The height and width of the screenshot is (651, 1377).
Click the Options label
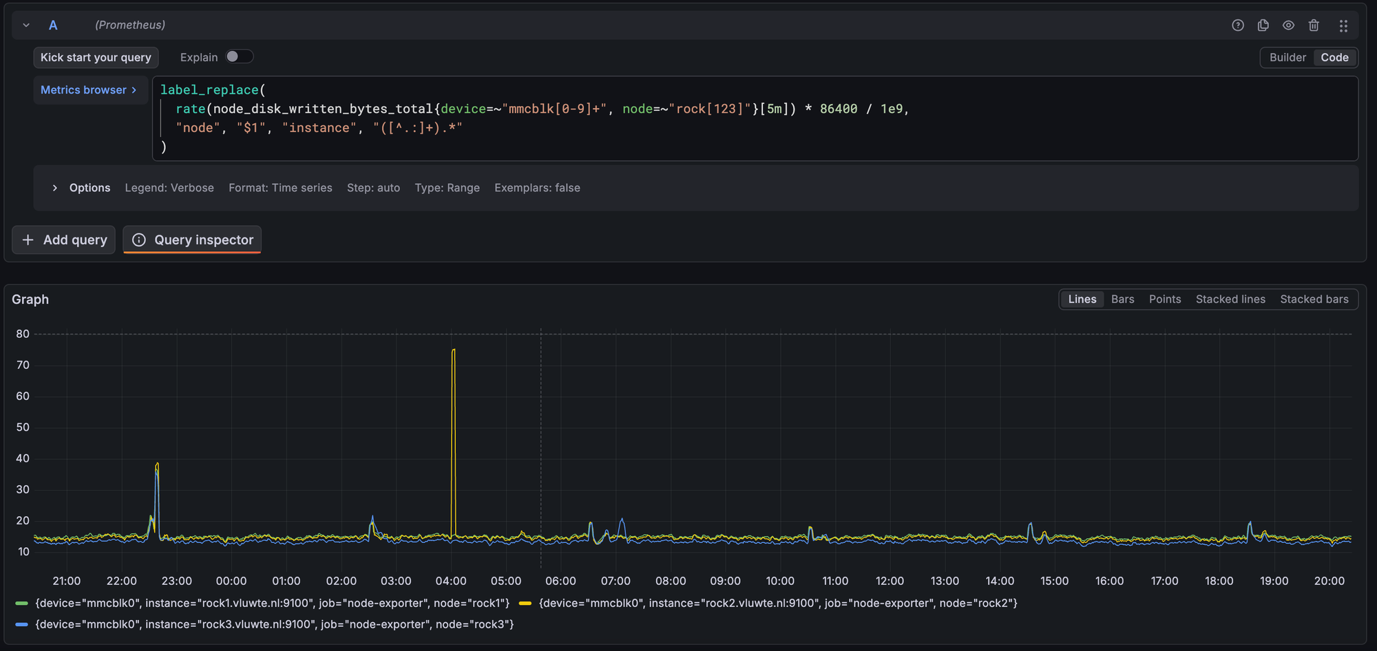click(90, 188)
